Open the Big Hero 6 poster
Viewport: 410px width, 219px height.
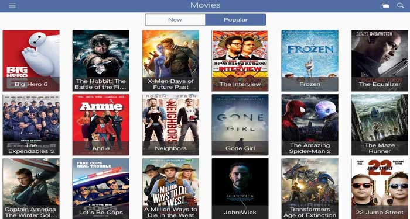31,61
